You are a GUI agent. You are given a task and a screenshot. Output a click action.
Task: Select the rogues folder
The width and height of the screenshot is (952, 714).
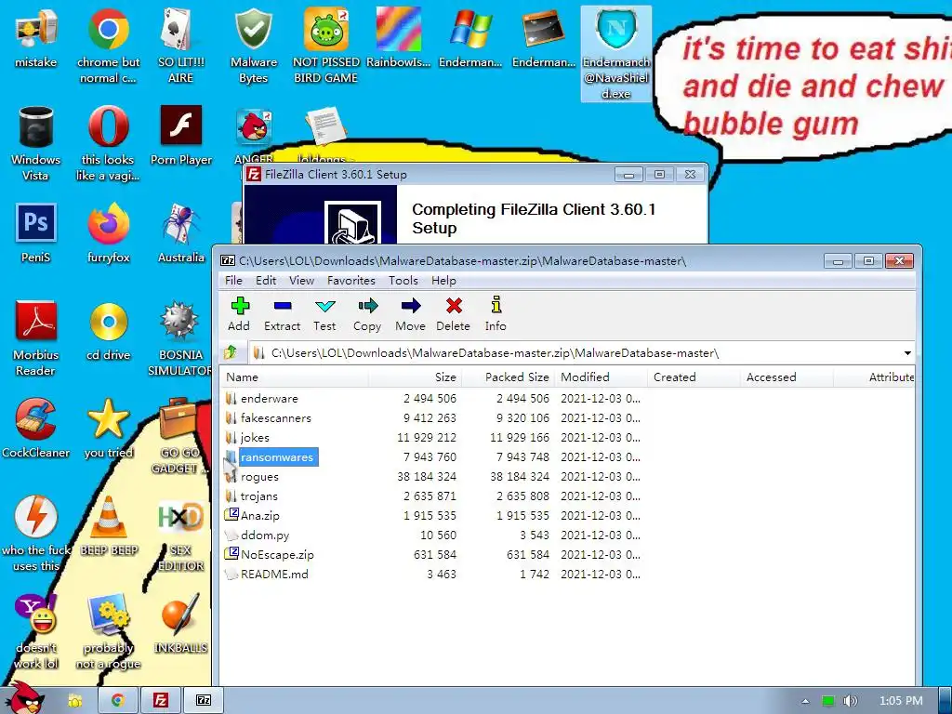tap(259, 477)
